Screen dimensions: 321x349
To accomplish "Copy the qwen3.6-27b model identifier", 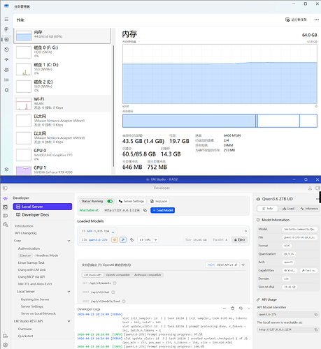I will (x=131, y=239).
